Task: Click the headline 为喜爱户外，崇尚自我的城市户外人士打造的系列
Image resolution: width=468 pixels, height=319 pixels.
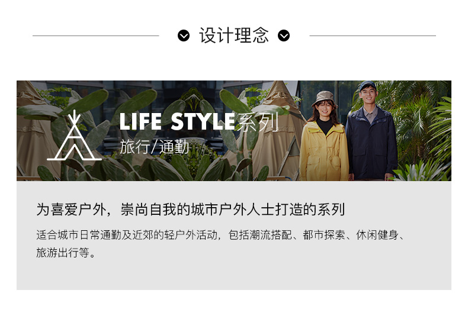Action: (191, 210)
